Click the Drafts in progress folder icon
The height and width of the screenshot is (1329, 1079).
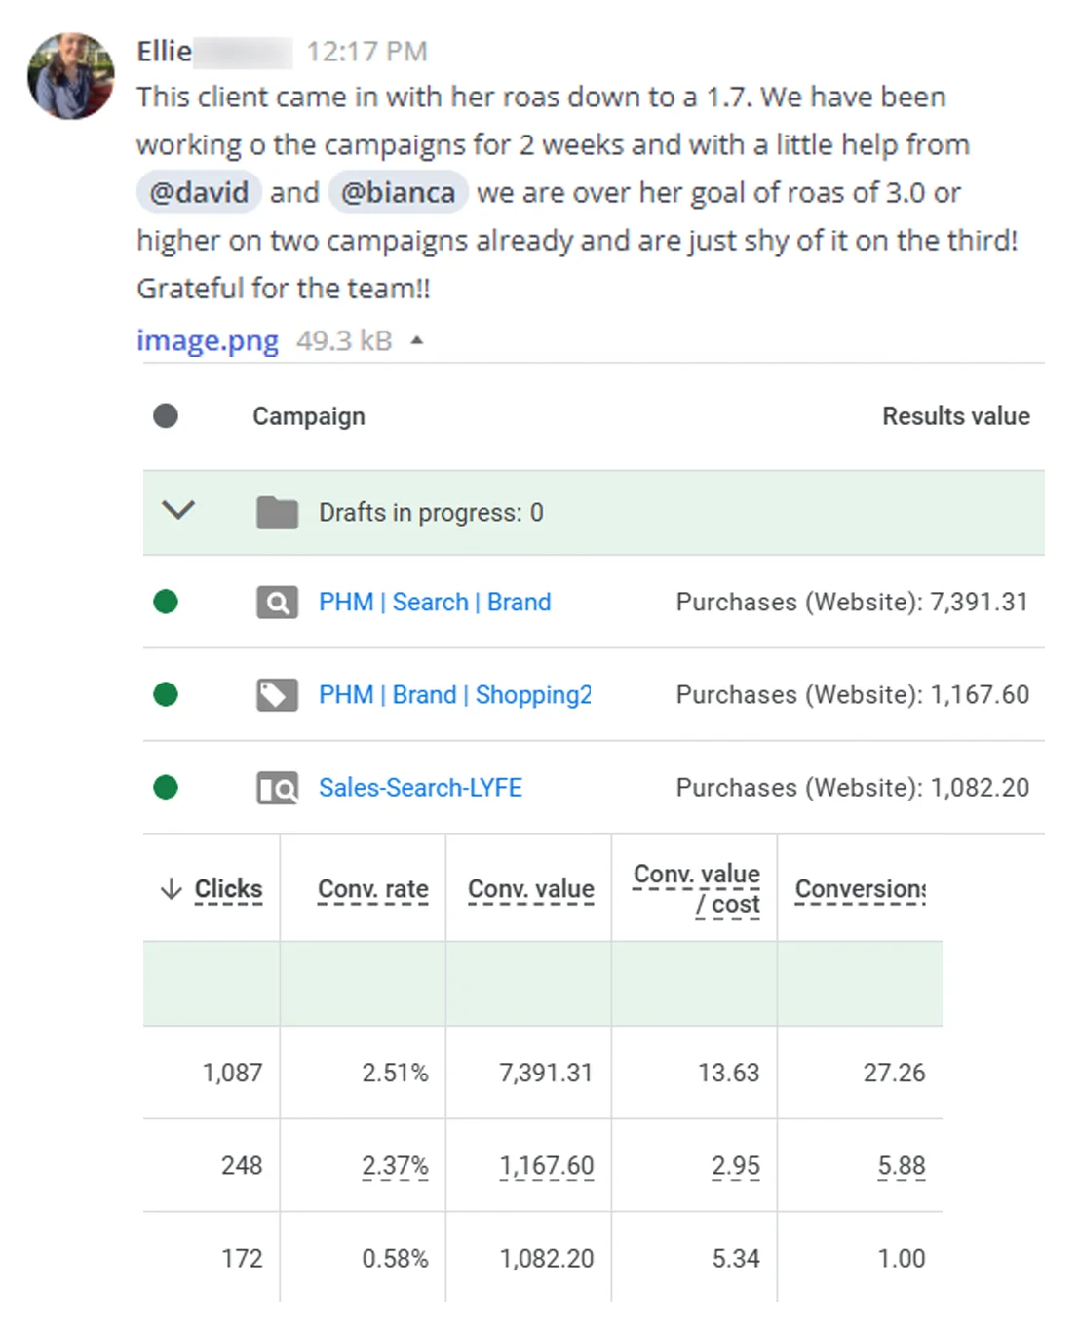pos(277,512)
